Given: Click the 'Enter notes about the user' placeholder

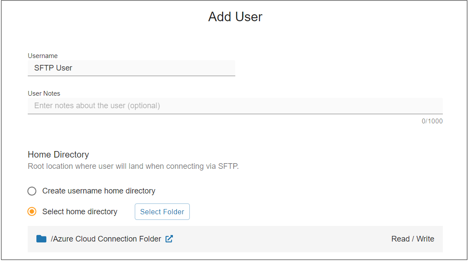Looking at the screenshot, I should click(97, 106).
